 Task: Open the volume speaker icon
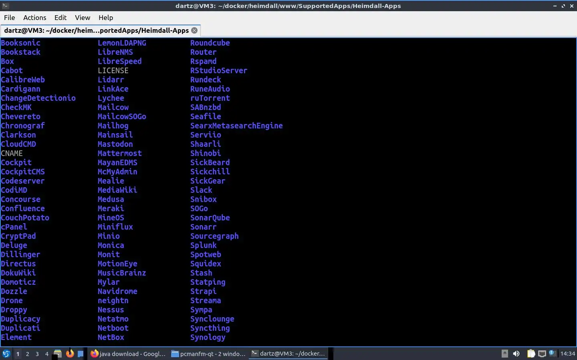click(x=516, y=354)
